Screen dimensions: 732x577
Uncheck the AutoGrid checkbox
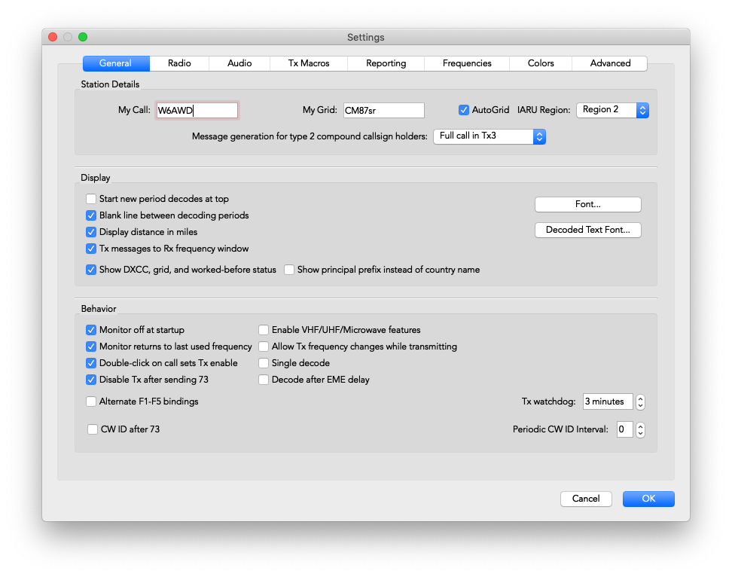[464, 110]
